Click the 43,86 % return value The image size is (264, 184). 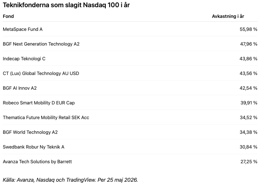[x=248, y=59]
